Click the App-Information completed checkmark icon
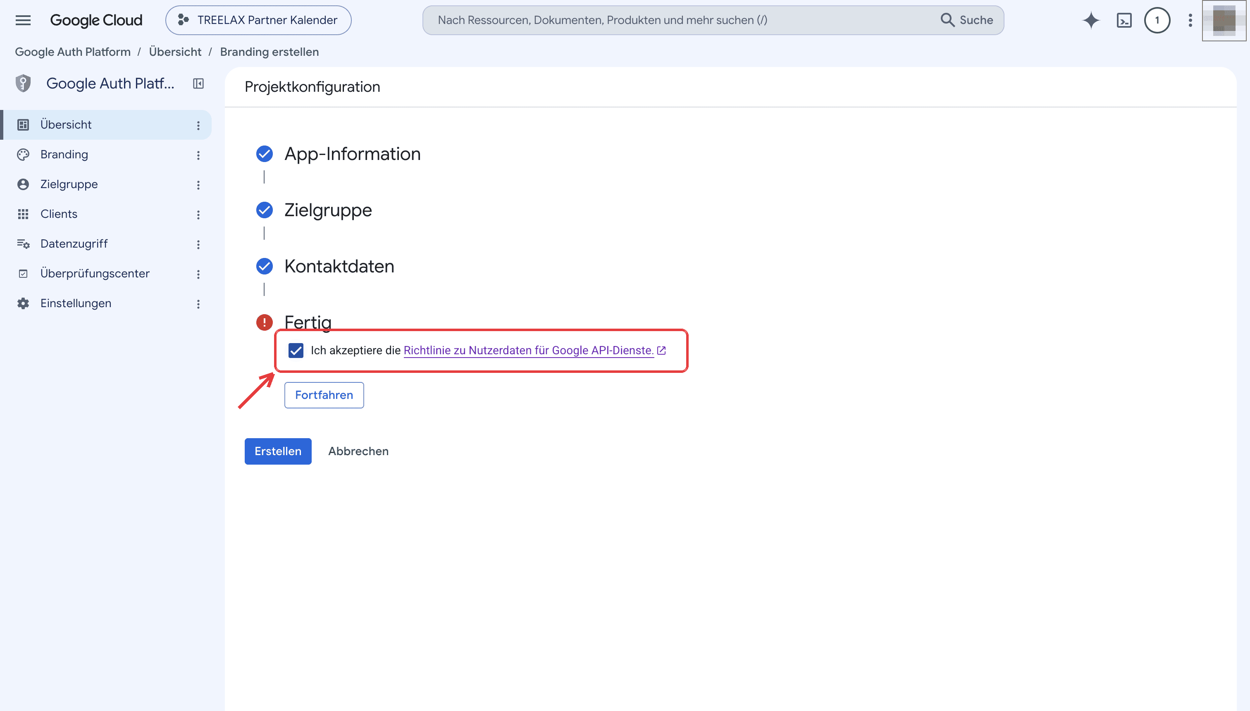 [x=265, y=154]
